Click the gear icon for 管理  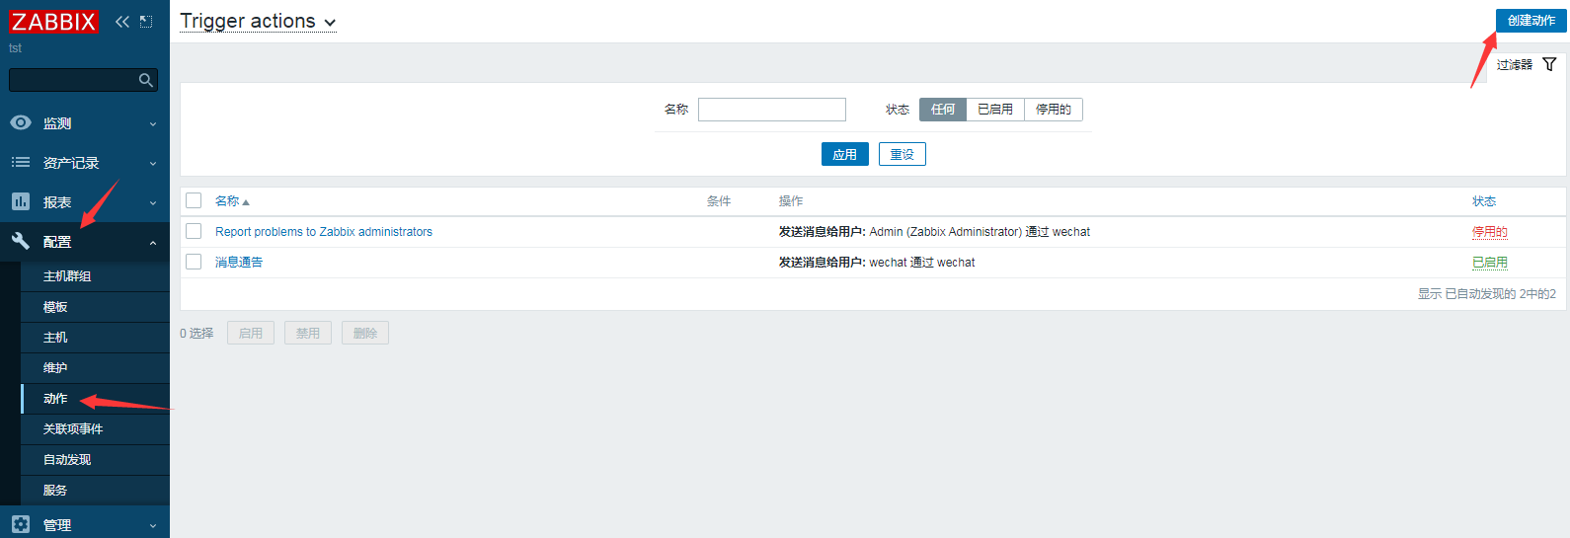click(21, 524)
